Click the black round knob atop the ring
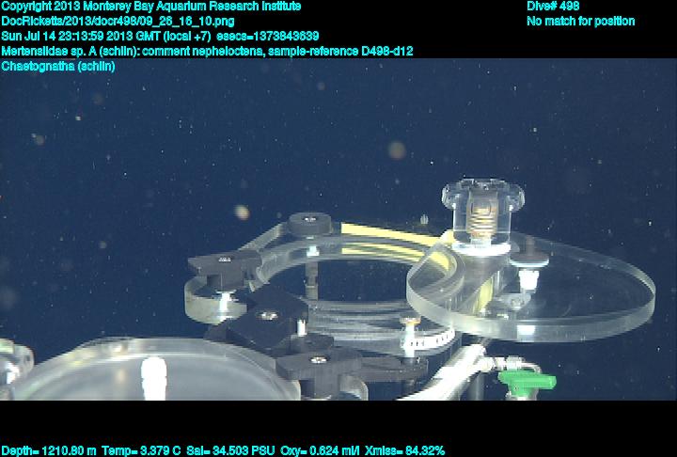The image size is (677, 457). (308, 224)
